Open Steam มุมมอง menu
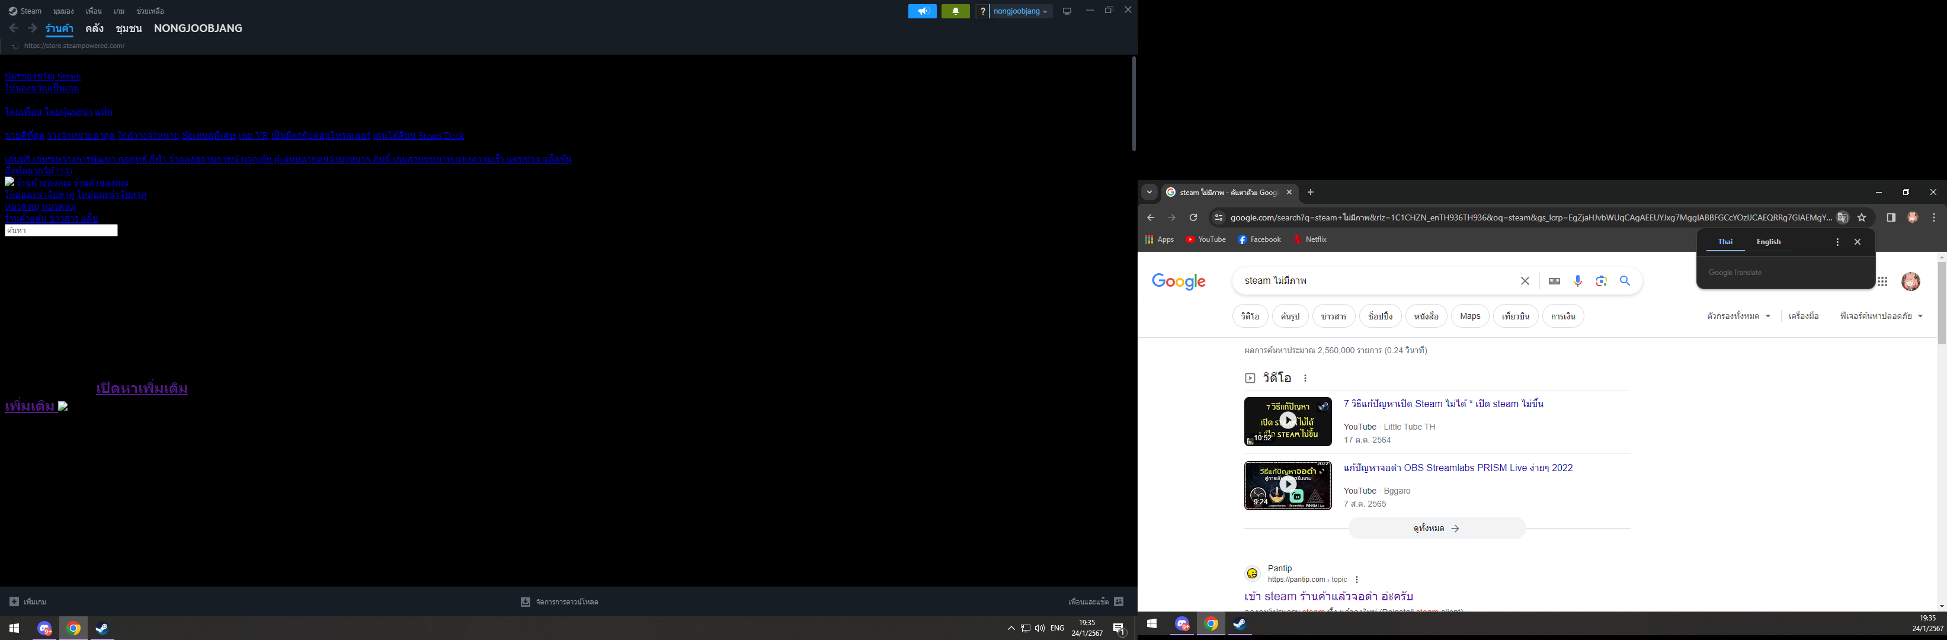 63,11
